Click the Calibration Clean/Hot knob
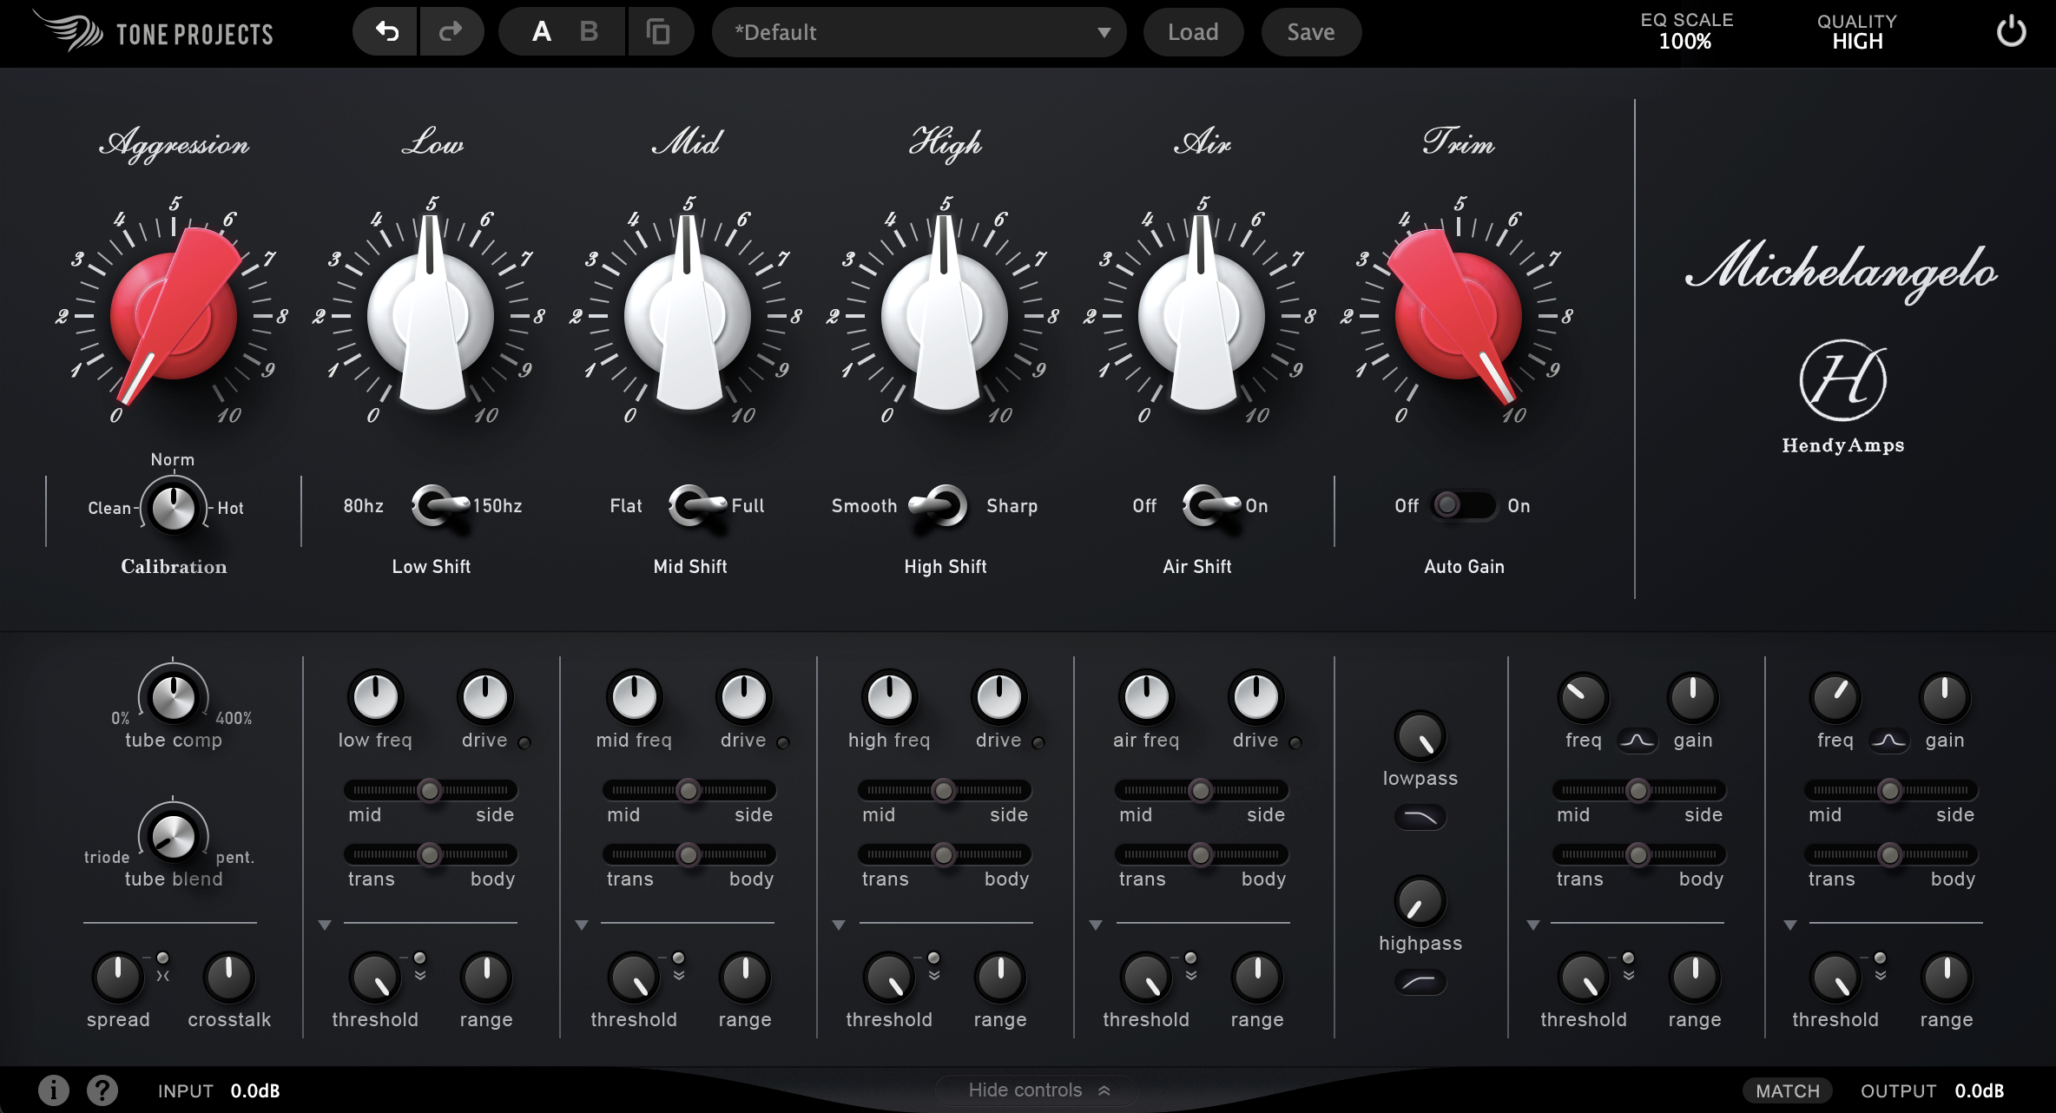The height and width of the screenshot is (1113, 2056). coord(173,508)
